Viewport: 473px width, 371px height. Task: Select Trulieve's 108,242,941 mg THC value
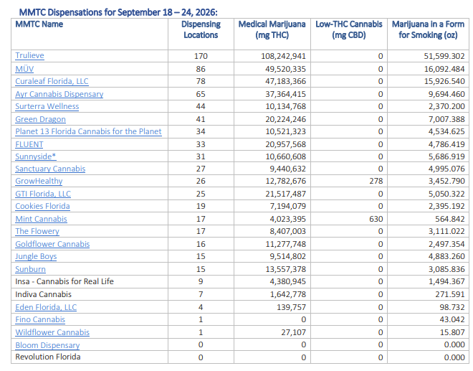[x=283, y=56]
